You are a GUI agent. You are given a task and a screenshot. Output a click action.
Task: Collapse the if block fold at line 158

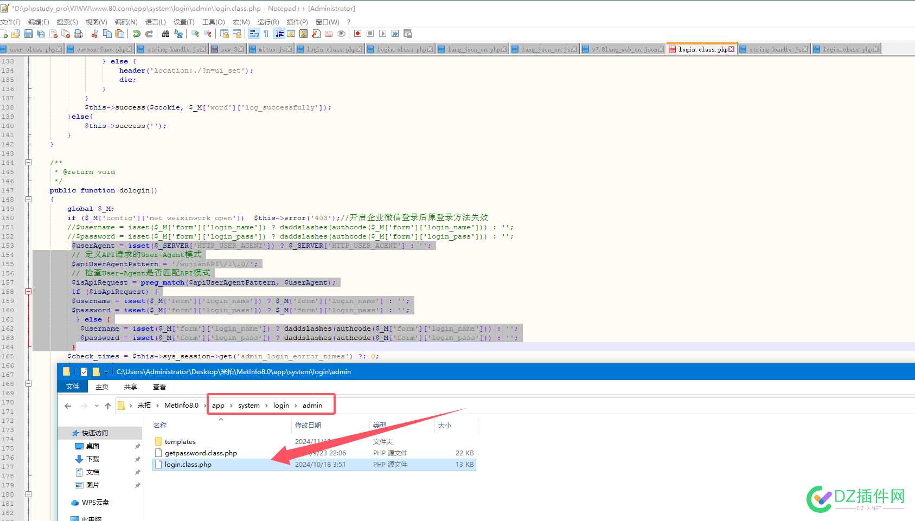point(28,291)
